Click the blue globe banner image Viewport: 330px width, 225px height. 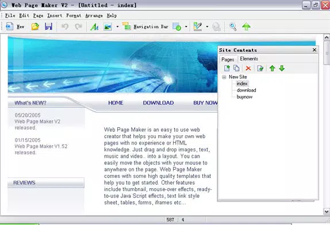pos(113,64)
